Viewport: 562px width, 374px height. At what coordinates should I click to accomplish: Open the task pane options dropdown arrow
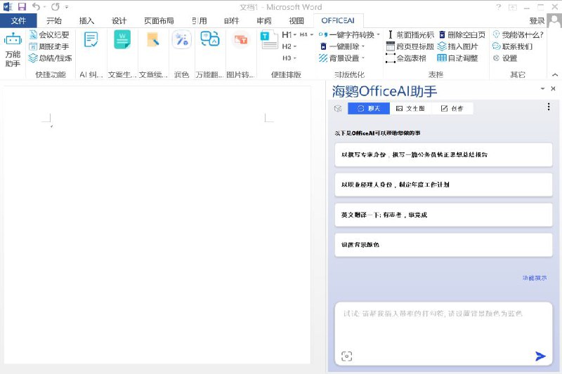coord(542,88)
